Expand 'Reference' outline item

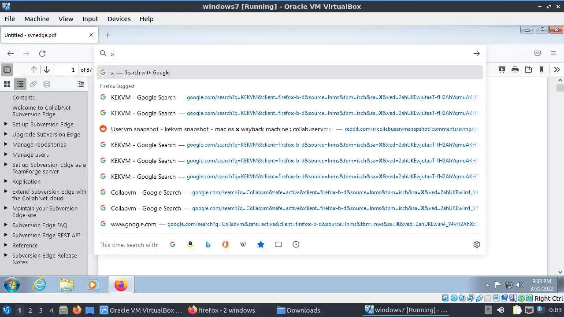tap(6, 245)
